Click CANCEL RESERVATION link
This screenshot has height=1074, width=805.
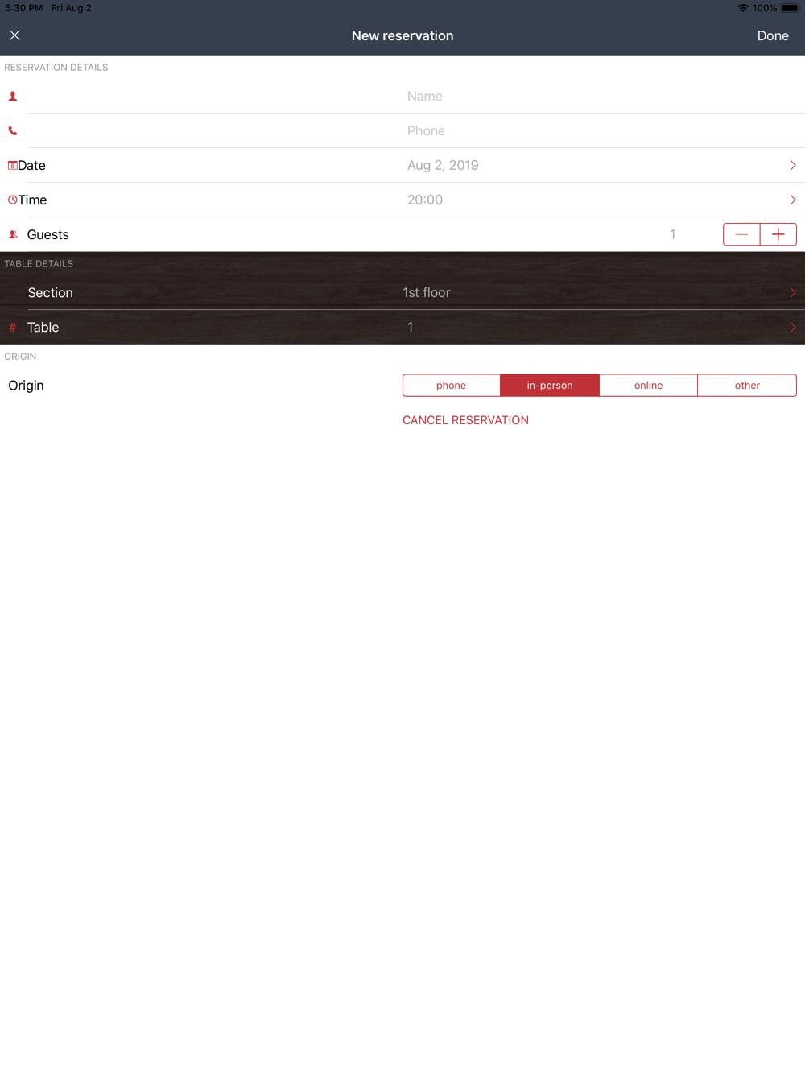(465, 420)
